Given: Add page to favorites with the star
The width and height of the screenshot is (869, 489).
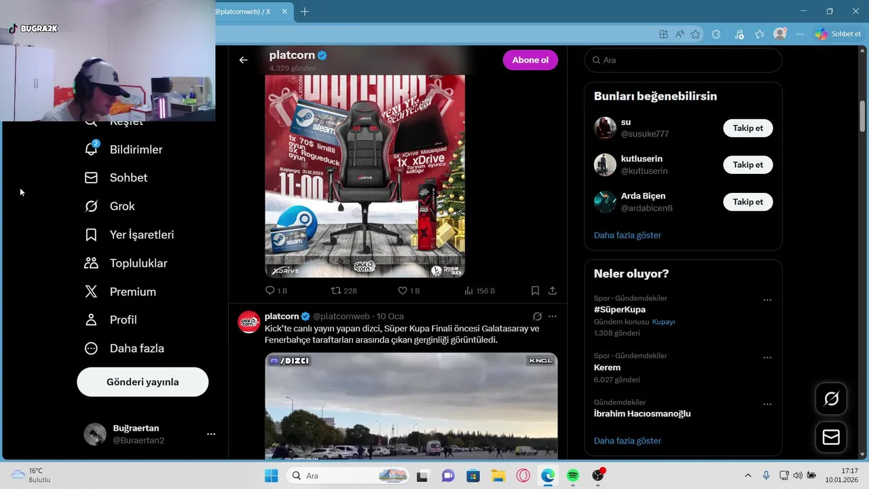Looking at the screenshot, I should [x=696, y=34].
